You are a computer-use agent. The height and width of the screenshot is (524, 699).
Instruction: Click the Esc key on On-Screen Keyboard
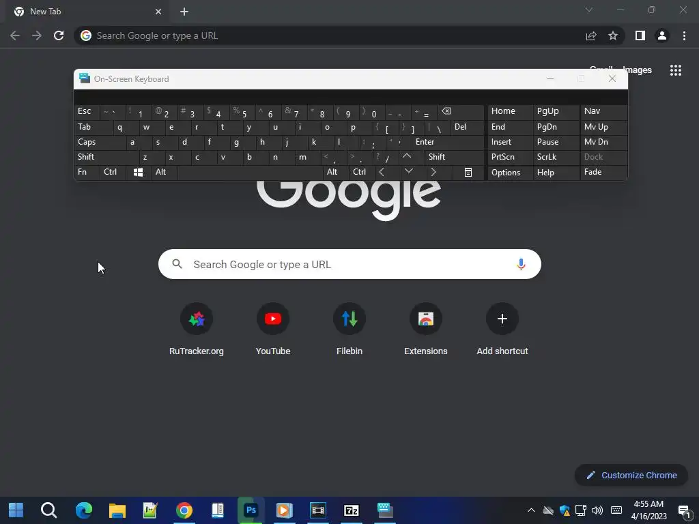pos(87,111)
